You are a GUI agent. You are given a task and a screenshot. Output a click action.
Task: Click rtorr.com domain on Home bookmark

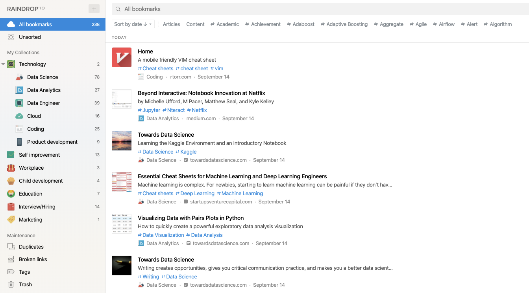[x=181, y=77]
